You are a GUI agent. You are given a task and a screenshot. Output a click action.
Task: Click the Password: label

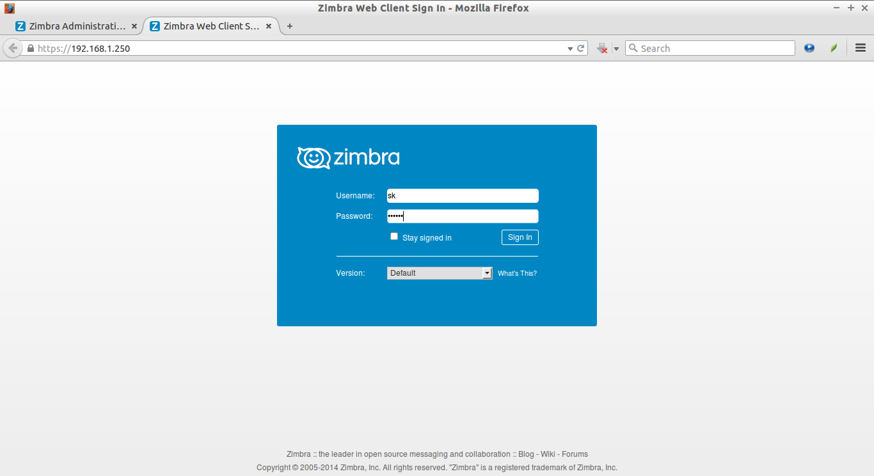[354, 216]
